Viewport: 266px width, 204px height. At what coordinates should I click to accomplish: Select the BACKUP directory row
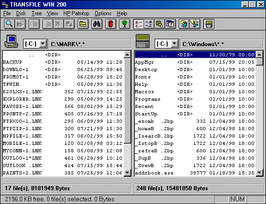click(x=63, y=62)
